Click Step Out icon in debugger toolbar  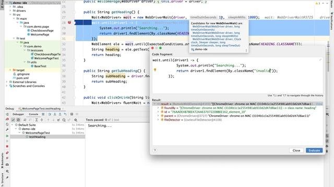pos(60,114)
